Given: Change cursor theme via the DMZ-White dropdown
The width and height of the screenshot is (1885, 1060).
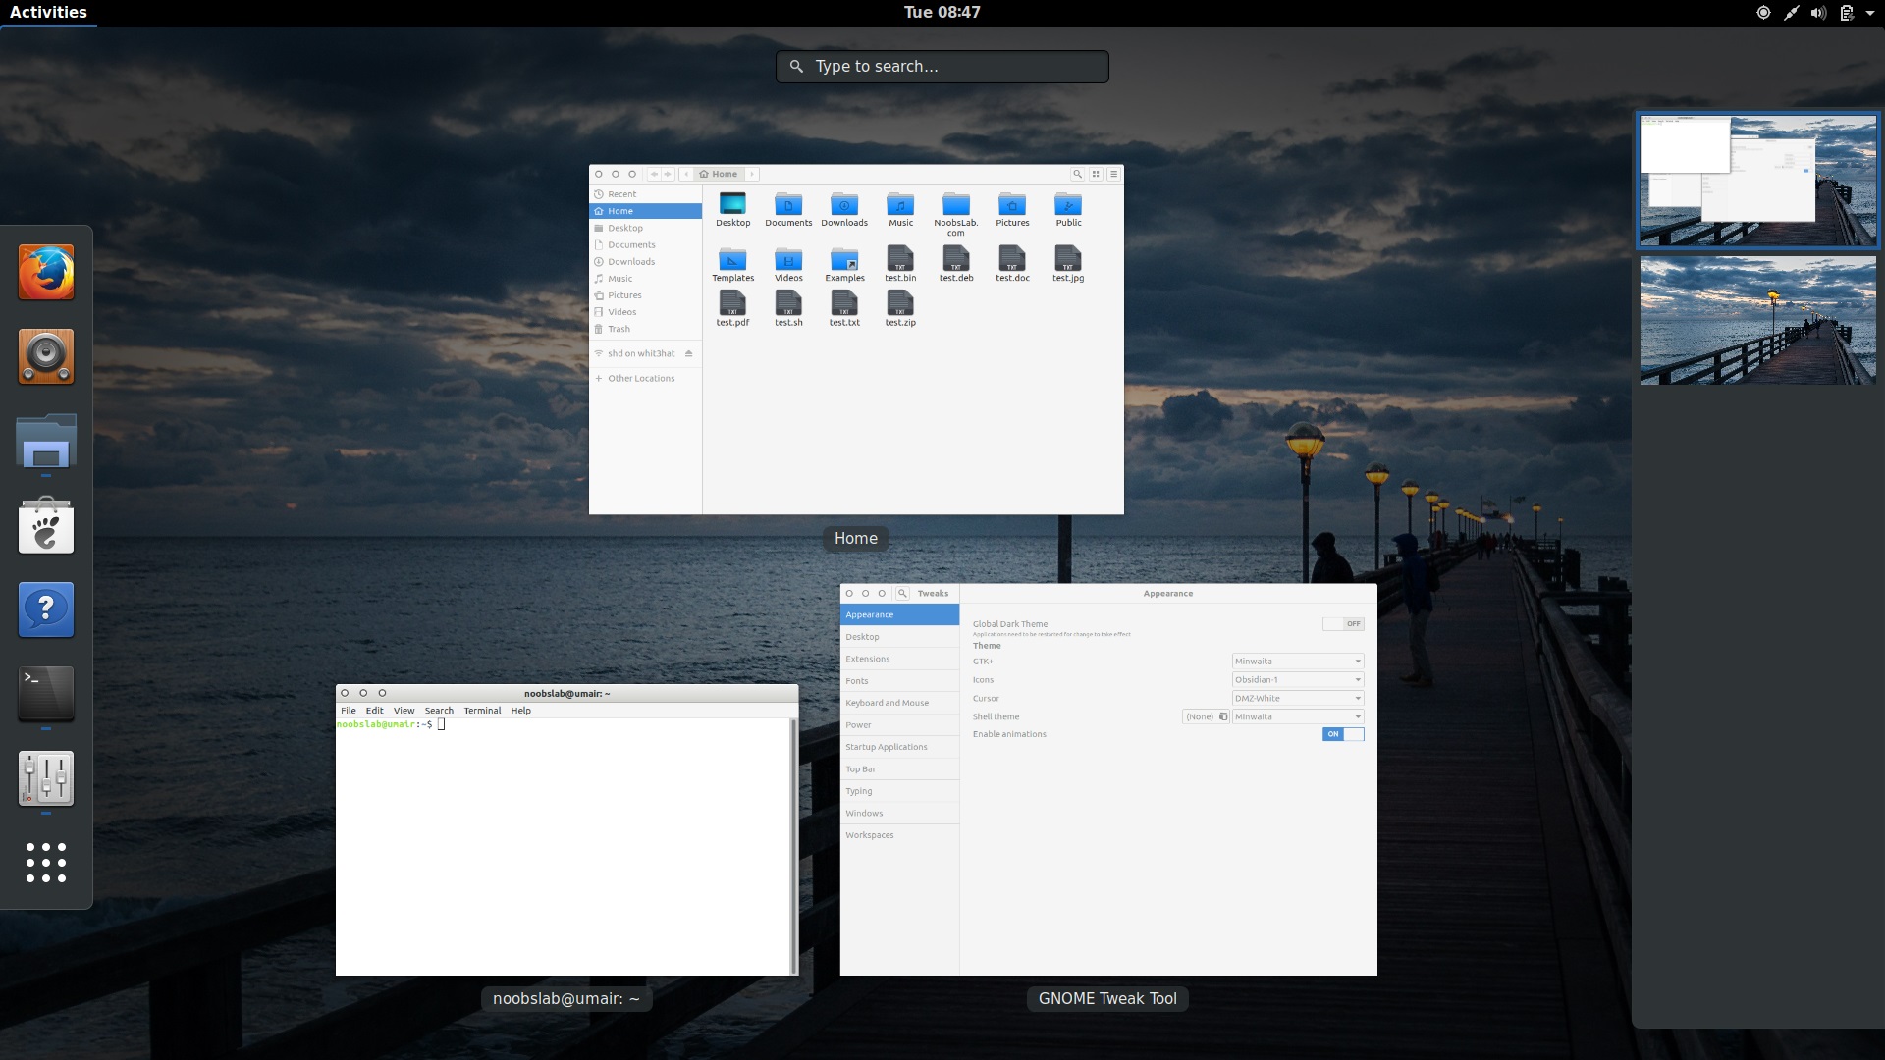Looking at the screenshot, I should 1297,698.
